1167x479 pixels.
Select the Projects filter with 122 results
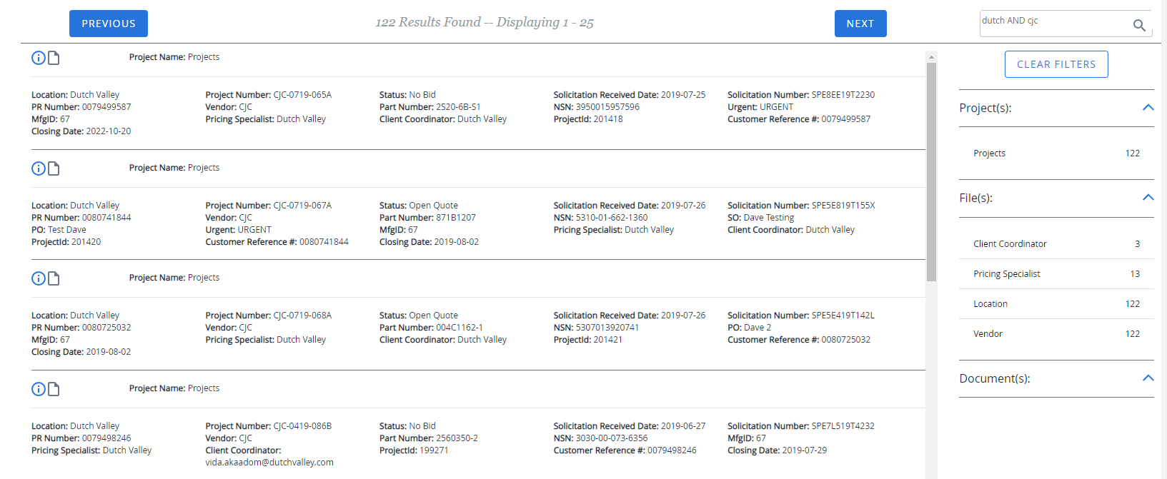click(x=989, y=153)
